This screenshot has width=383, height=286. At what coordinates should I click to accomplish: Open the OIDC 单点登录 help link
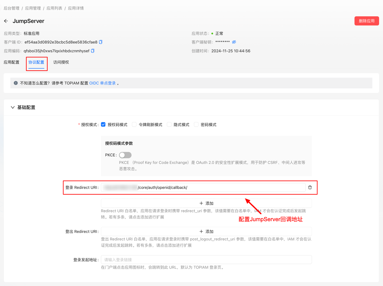click(x=102, y=83)
